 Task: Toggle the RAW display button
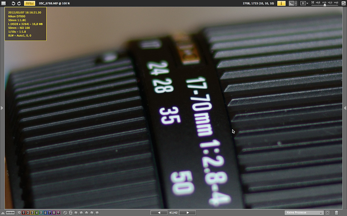tap(29, 3)
